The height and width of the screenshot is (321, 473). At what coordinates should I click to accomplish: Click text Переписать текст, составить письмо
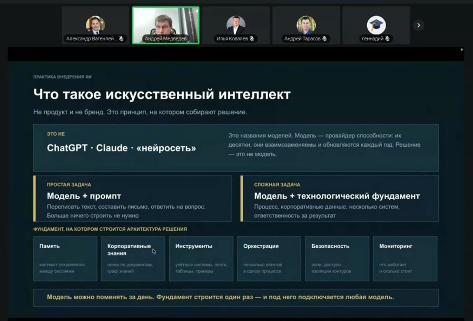tap(126, 211)
